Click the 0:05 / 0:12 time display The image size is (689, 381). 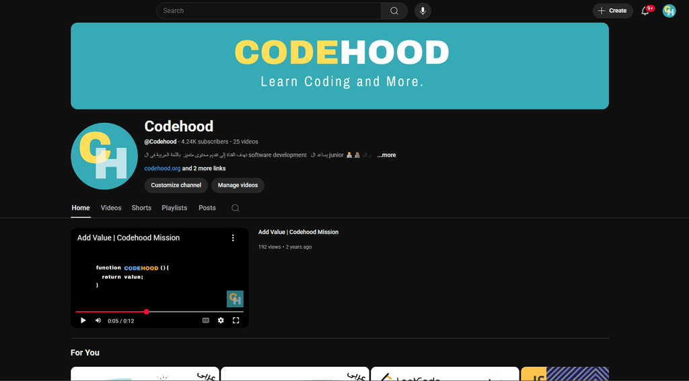121,321
